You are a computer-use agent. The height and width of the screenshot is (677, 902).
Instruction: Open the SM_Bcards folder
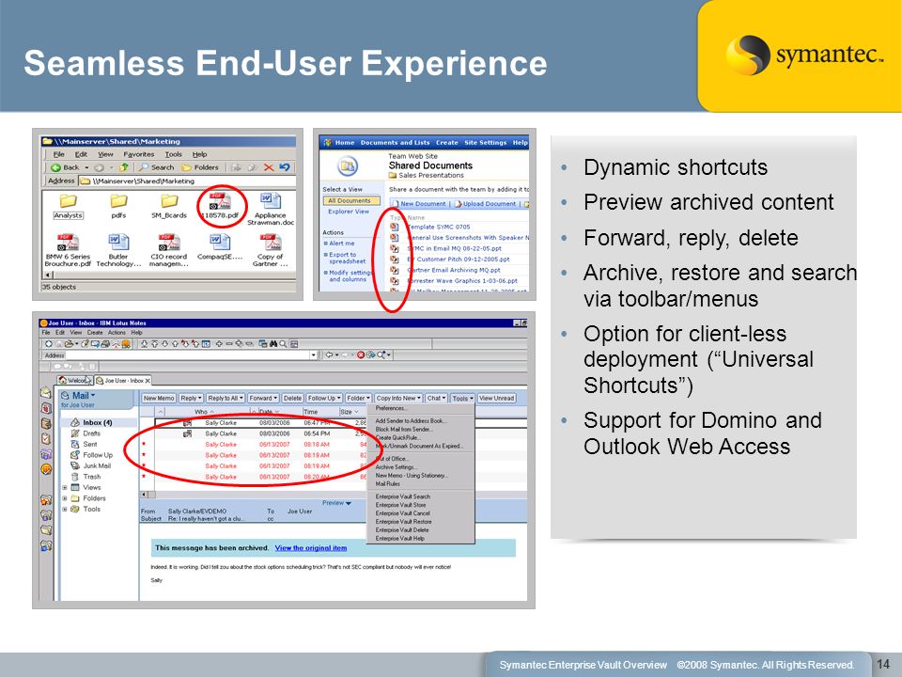click(169, 207)
